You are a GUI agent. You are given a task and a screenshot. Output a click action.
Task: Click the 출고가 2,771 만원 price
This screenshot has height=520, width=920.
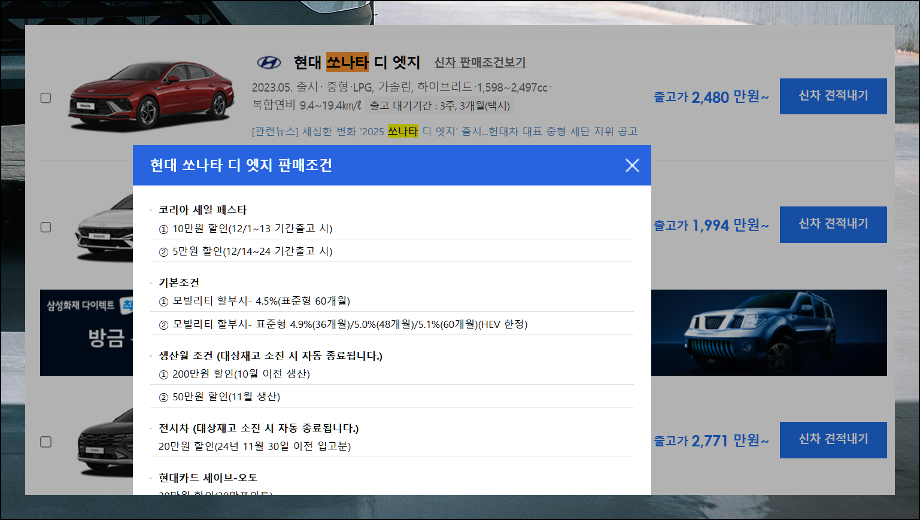pyautogui.click(x=711, y=441)
